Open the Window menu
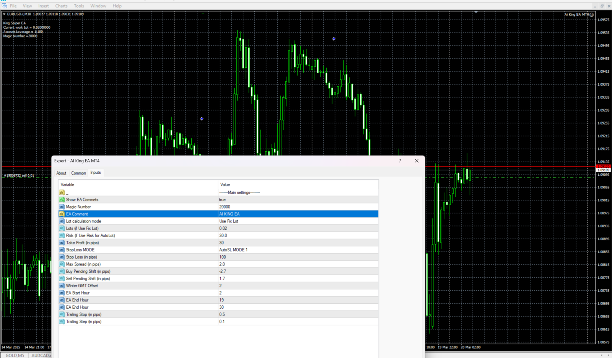 coord(98,6)
